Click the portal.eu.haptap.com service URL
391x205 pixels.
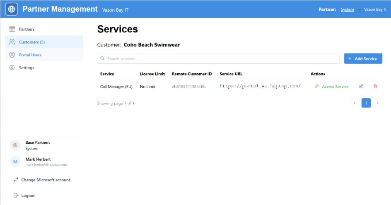tap(260, 87)
